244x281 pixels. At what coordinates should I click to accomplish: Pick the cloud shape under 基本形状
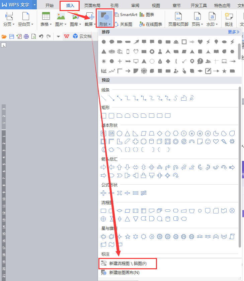(x=111, y=150)
